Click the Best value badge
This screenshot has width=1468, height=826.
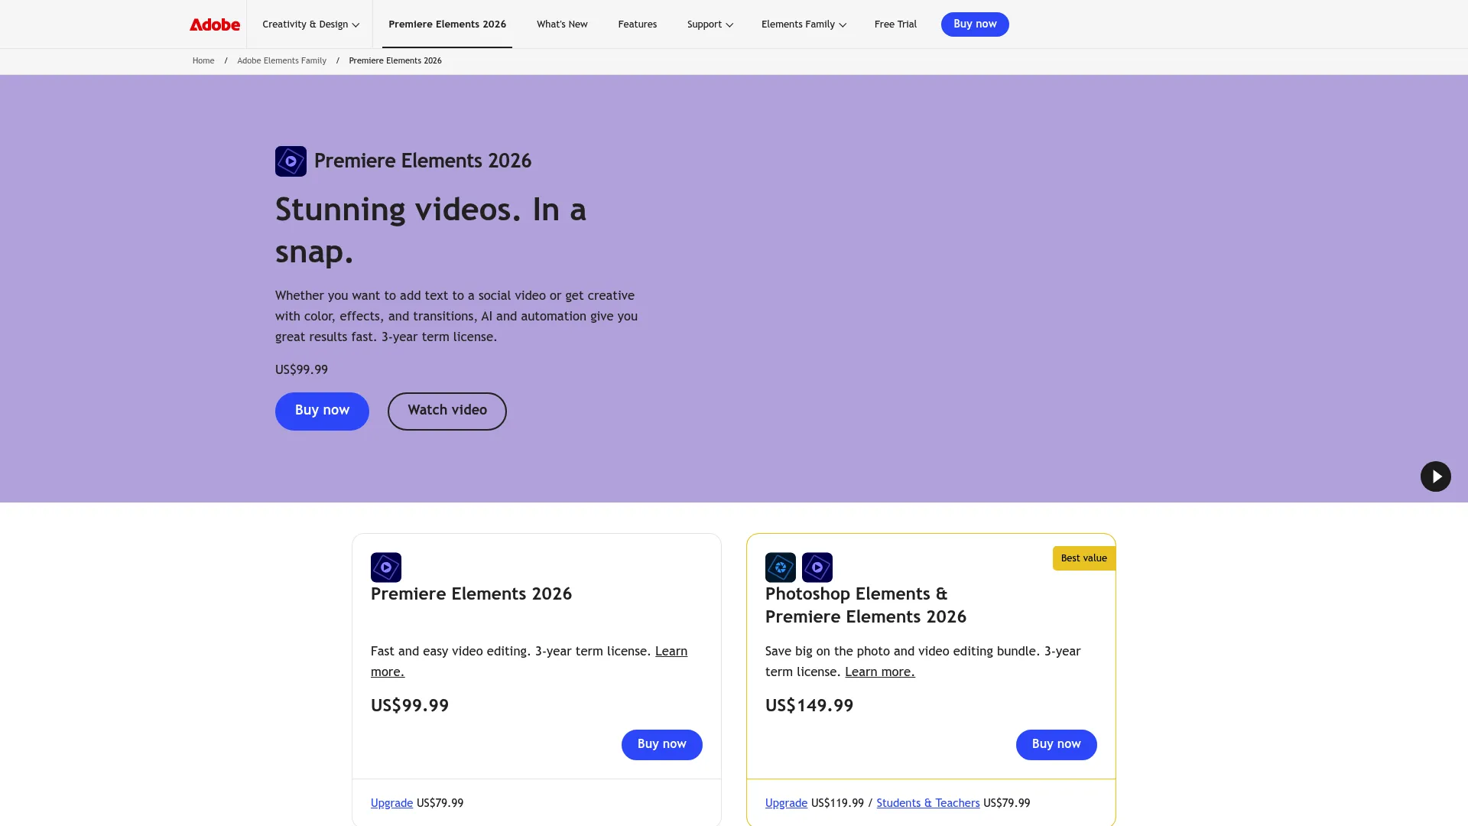tap(1083, 558)
